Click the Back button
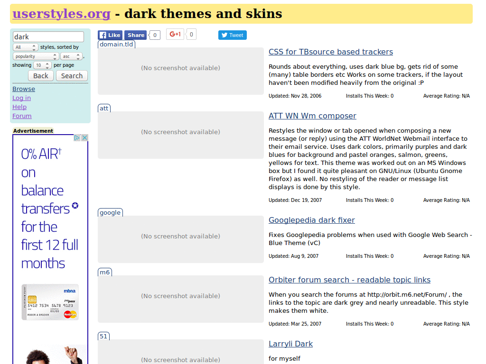This screenshot has width=486, height=364. tap(41, 76)
